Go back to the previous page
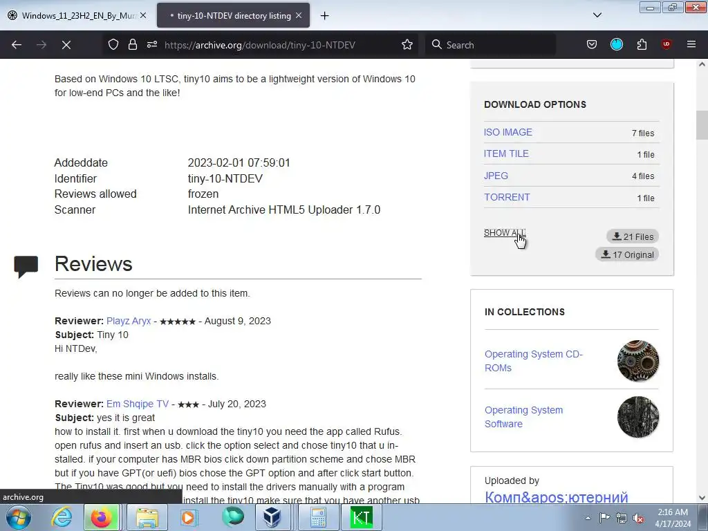This screenshot has height=531, width=708. click(x=17, y=45)
